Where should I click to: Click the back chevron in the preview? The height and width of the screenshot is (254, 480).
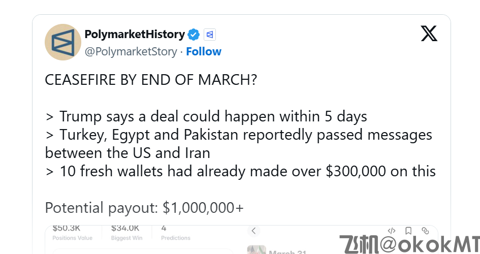tap(253, 231)
